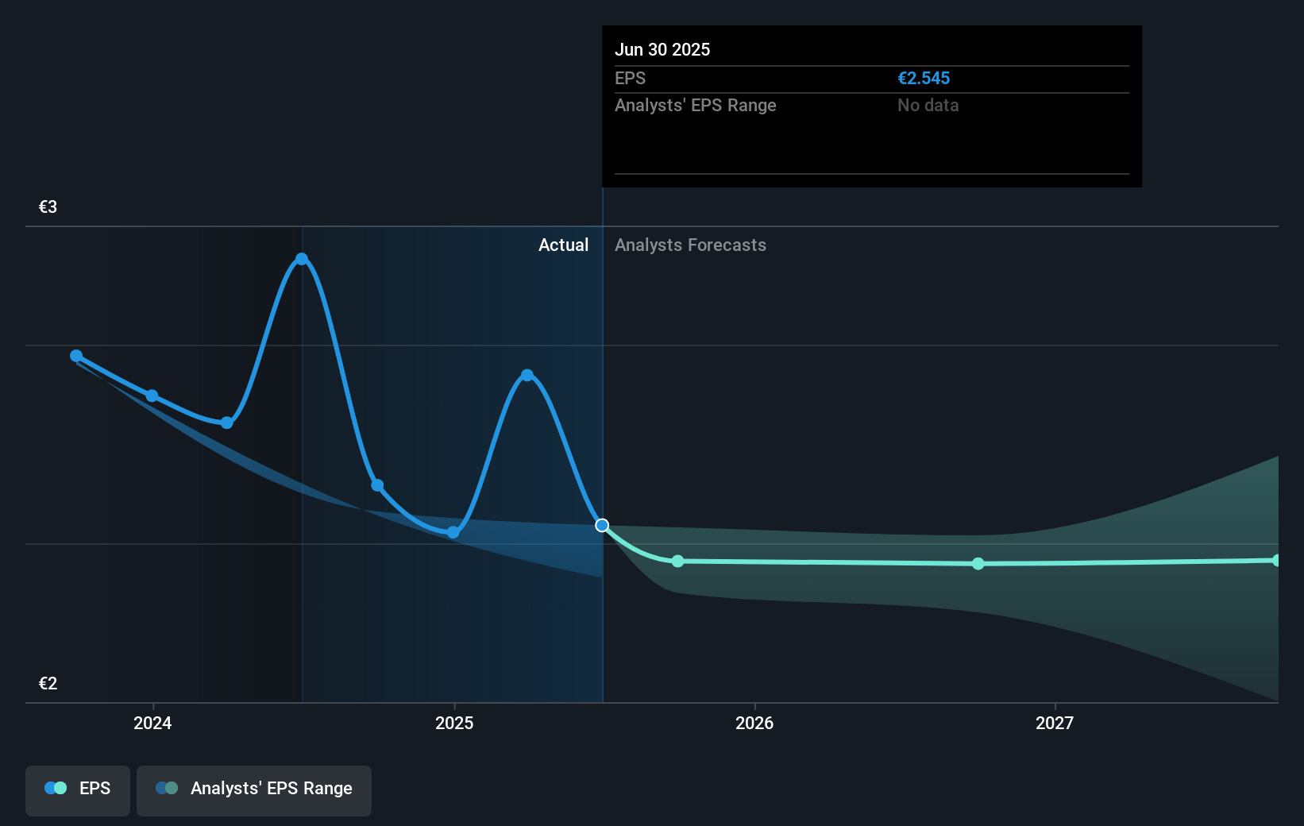This screenshot has height=826, width=1304.
Task: Switch to the Analysts Forecasts section
Action: (689, 245)
